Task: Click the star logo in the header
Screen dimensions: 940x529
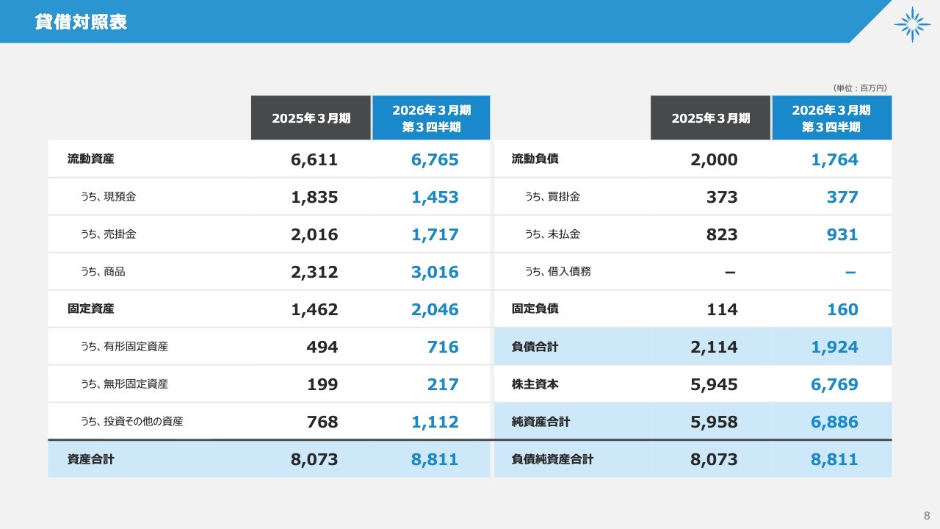Action: coord(912,24)
